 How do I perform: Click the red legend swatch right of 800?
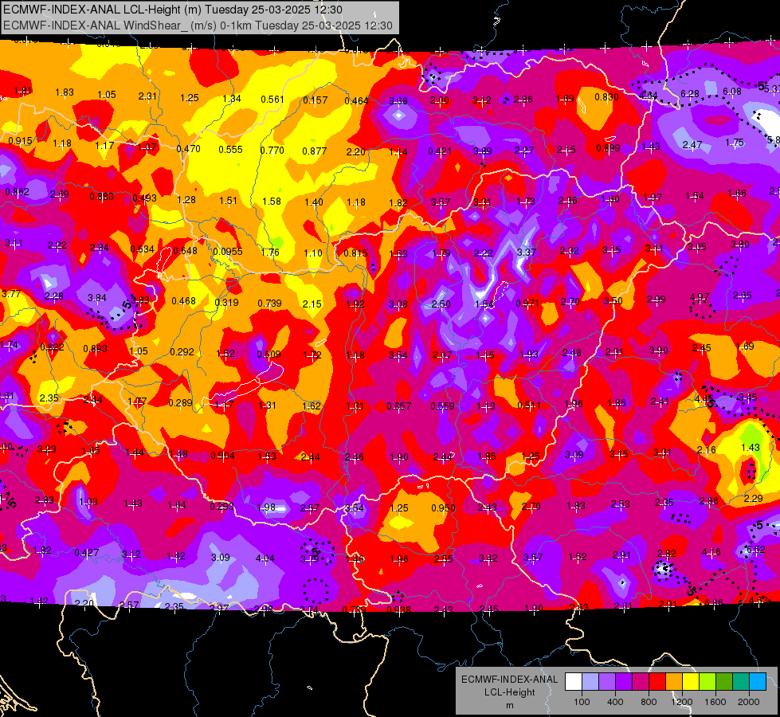(657, 681)
